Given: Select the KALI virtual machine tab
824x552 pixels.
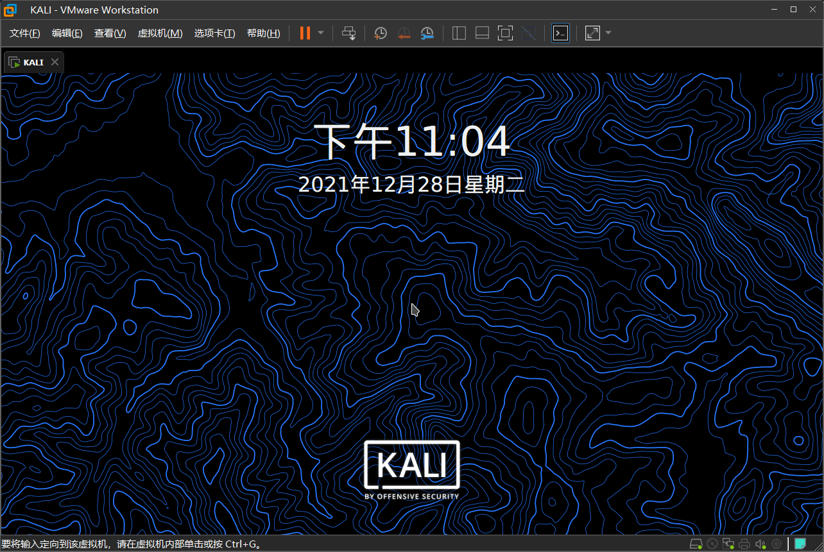Looking at the screenshot, I should pyautogui.click(x=33, y=62).
